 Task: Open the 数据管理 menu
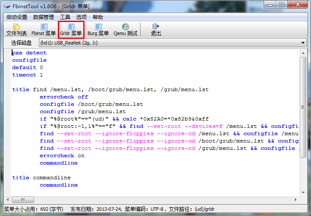tap(44, 17)
